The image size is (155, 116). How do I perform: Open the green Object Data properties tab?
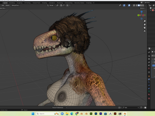[x=149, y=92]
